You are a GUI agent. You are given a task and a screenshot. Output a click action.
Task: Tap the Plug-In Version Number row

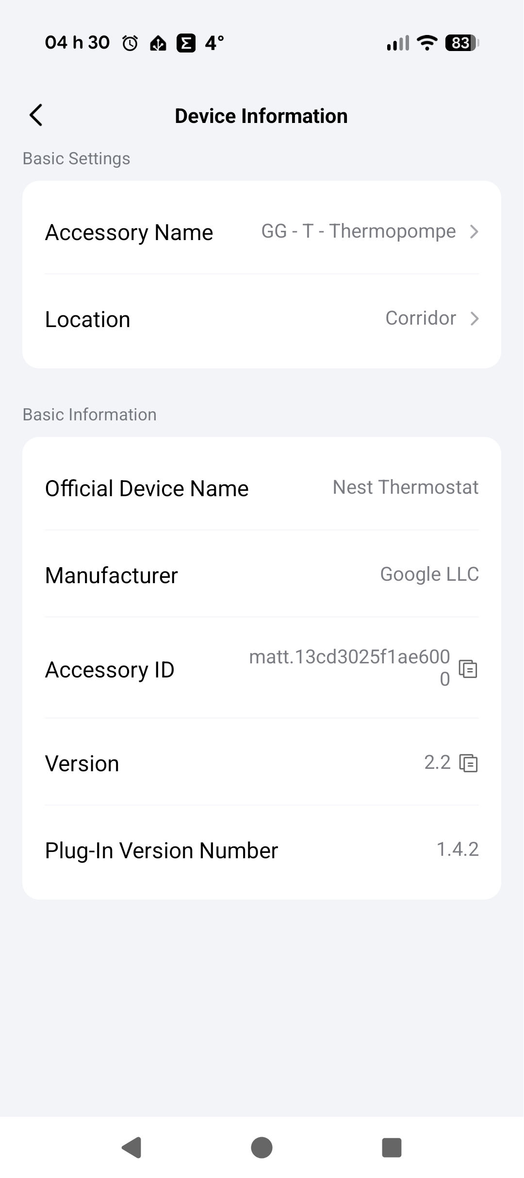pos(262,850)
